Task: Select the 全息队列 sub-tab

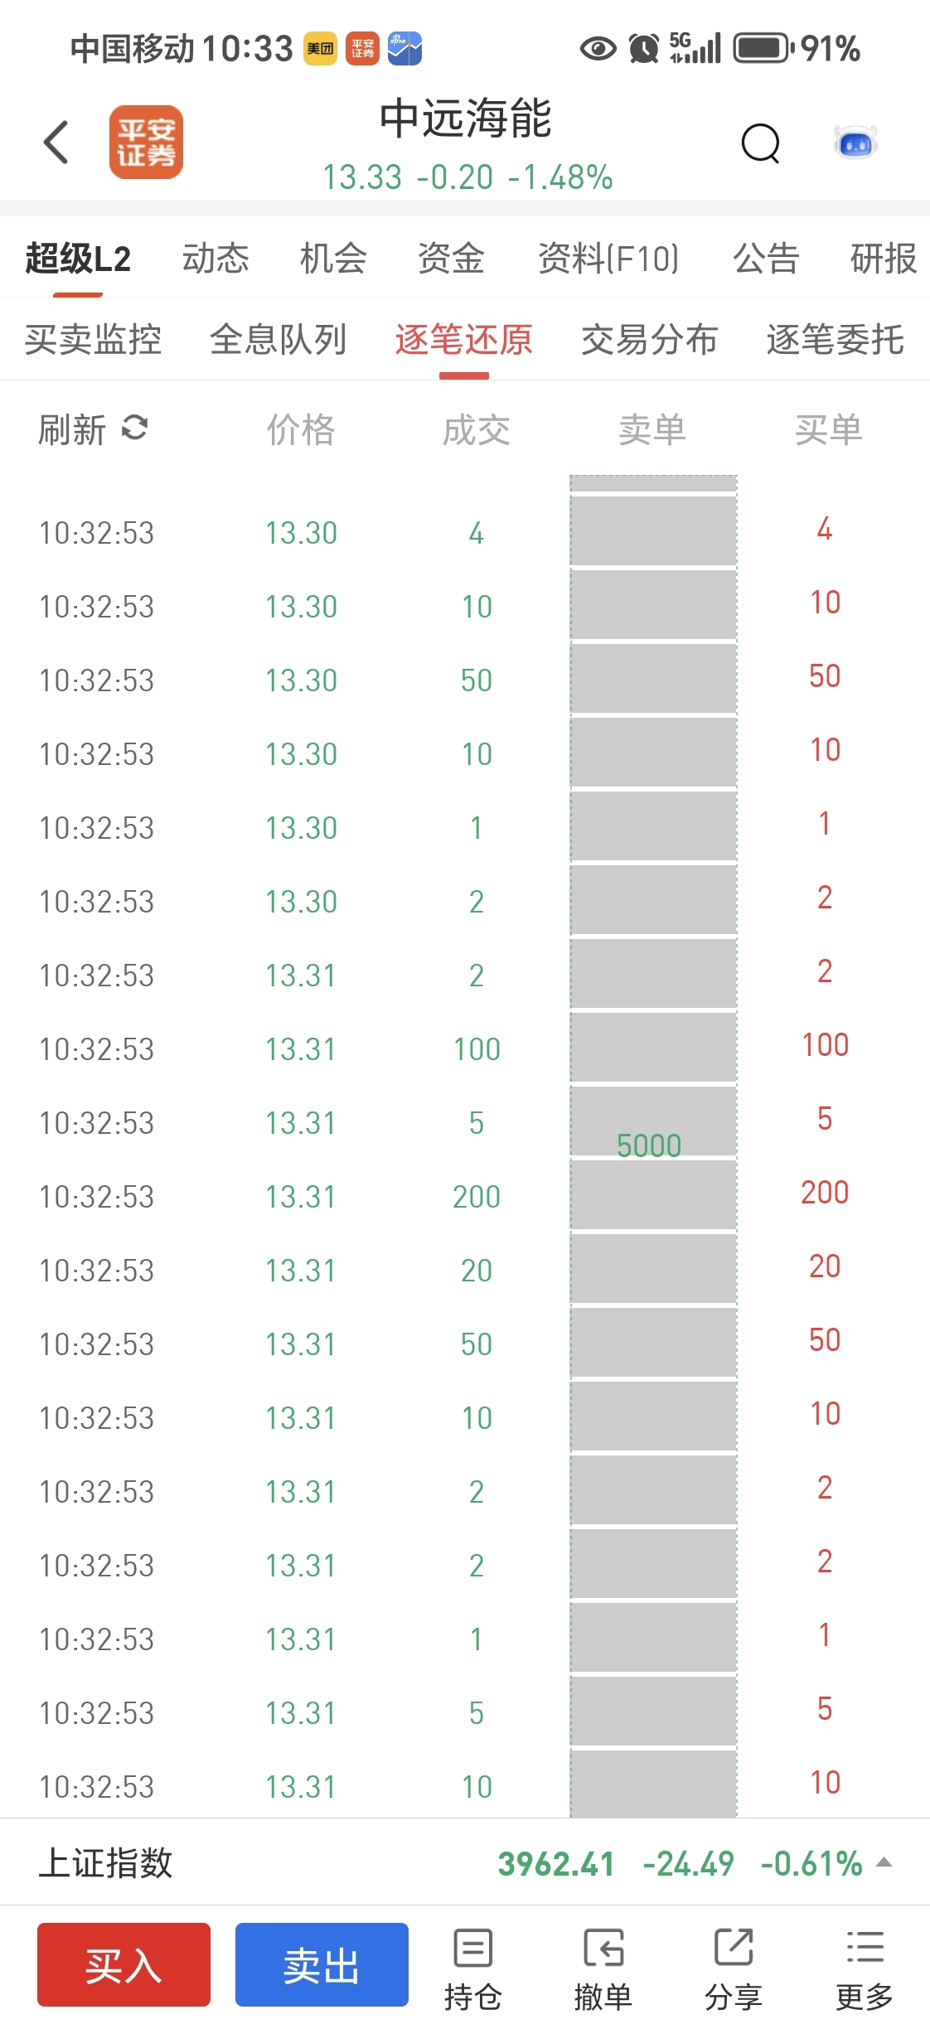Action: (279, 339)
